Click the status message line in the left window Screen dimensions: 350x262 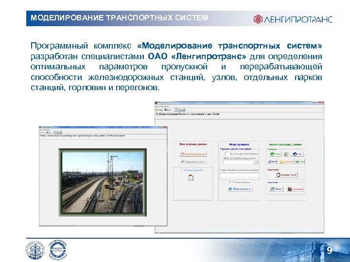(82, 136)
